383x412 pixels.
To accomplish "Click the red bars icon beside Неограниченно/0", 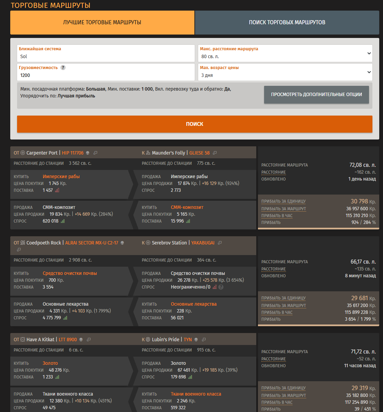I will point(215,287).
